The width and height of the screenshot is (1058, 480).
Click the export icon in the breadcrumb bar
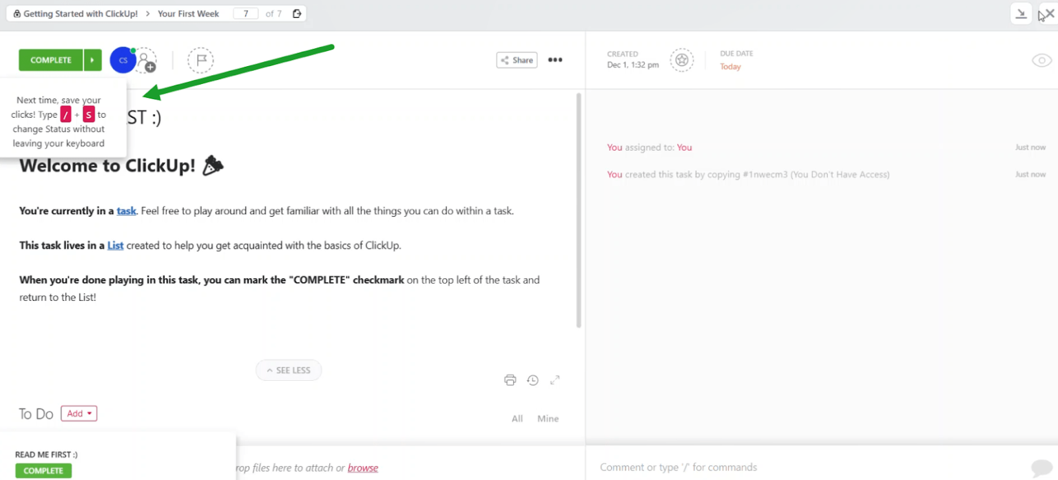tap(297, 13)
